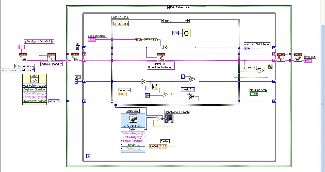Click the Faktor constant 1,034126163

coord(158,146)
